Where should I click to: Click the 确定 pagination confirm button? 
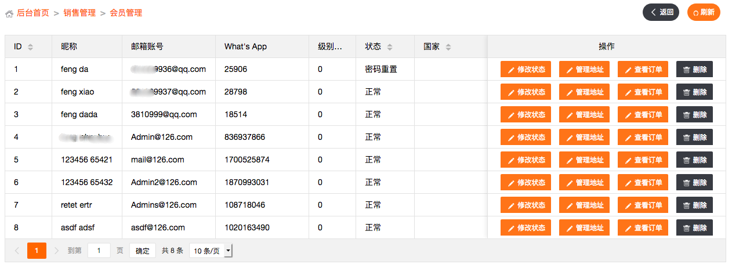[142, 251]
